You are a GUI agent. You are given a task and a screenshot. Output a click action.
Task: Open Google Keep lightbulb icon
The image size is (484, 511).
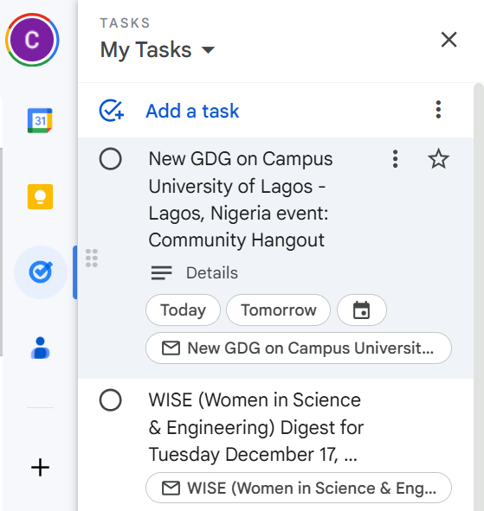[x=40, y=196]
